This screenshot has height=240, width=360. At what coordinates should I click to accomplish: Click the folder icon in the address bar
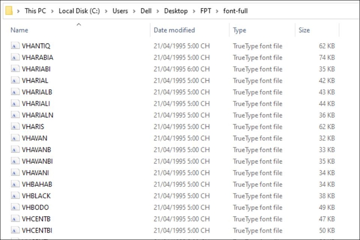[9, 10]
